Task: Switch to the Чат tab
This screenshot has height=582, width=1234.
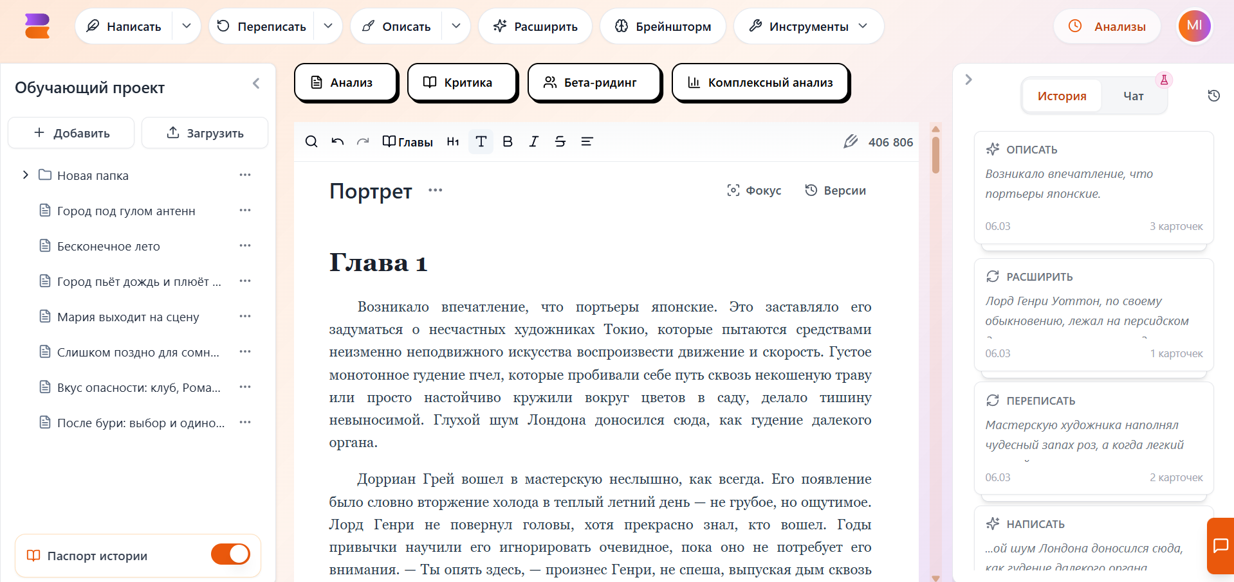Action: pyautogui.click(x=1134, y=96)
